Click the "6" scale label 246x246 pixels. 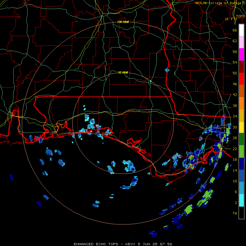[236, 192]
